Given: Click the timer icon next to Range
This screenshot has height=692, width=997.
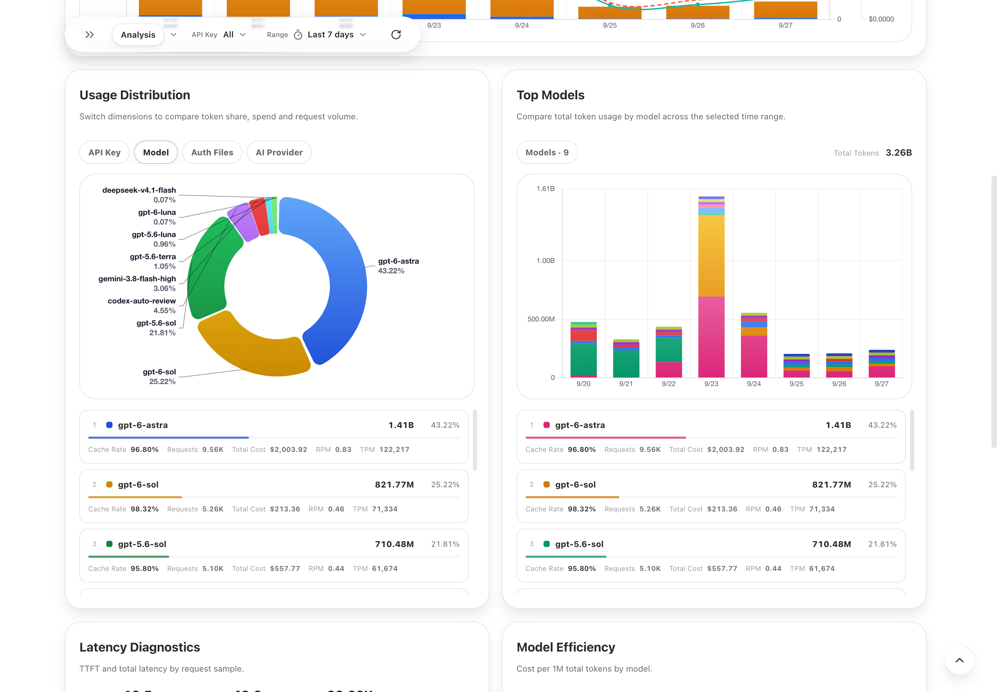Looking at the screenshot, I should 298,35.
